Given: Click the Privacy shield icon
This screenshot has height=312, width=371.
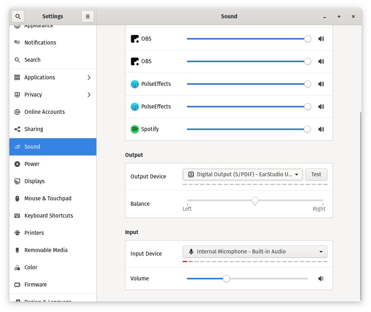Looking at the screenshot, I should [x=17, y=94].
